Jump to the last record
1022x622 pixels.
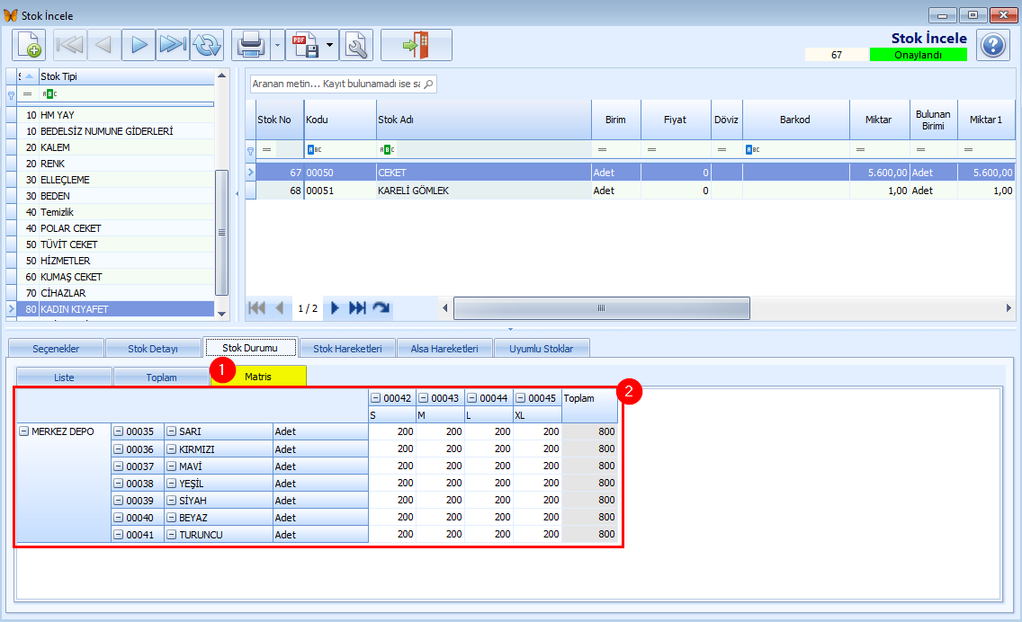click(x=172, y=45)
